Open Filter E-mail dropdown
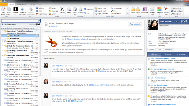Viewport: 189px width, 106px height. (177, 14)
